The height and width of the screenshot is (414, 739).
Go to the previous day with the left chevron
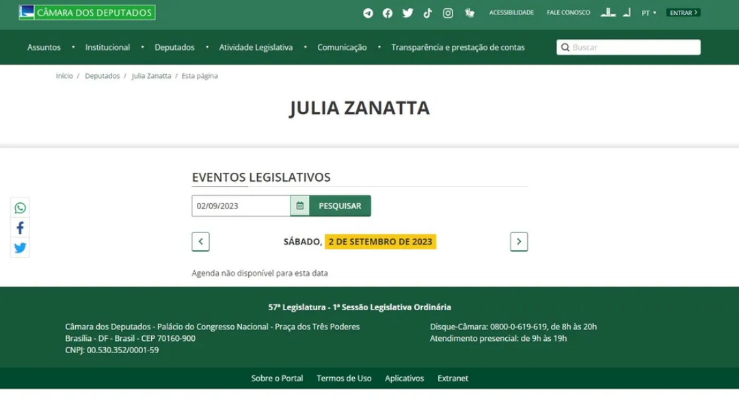point(200,242)
